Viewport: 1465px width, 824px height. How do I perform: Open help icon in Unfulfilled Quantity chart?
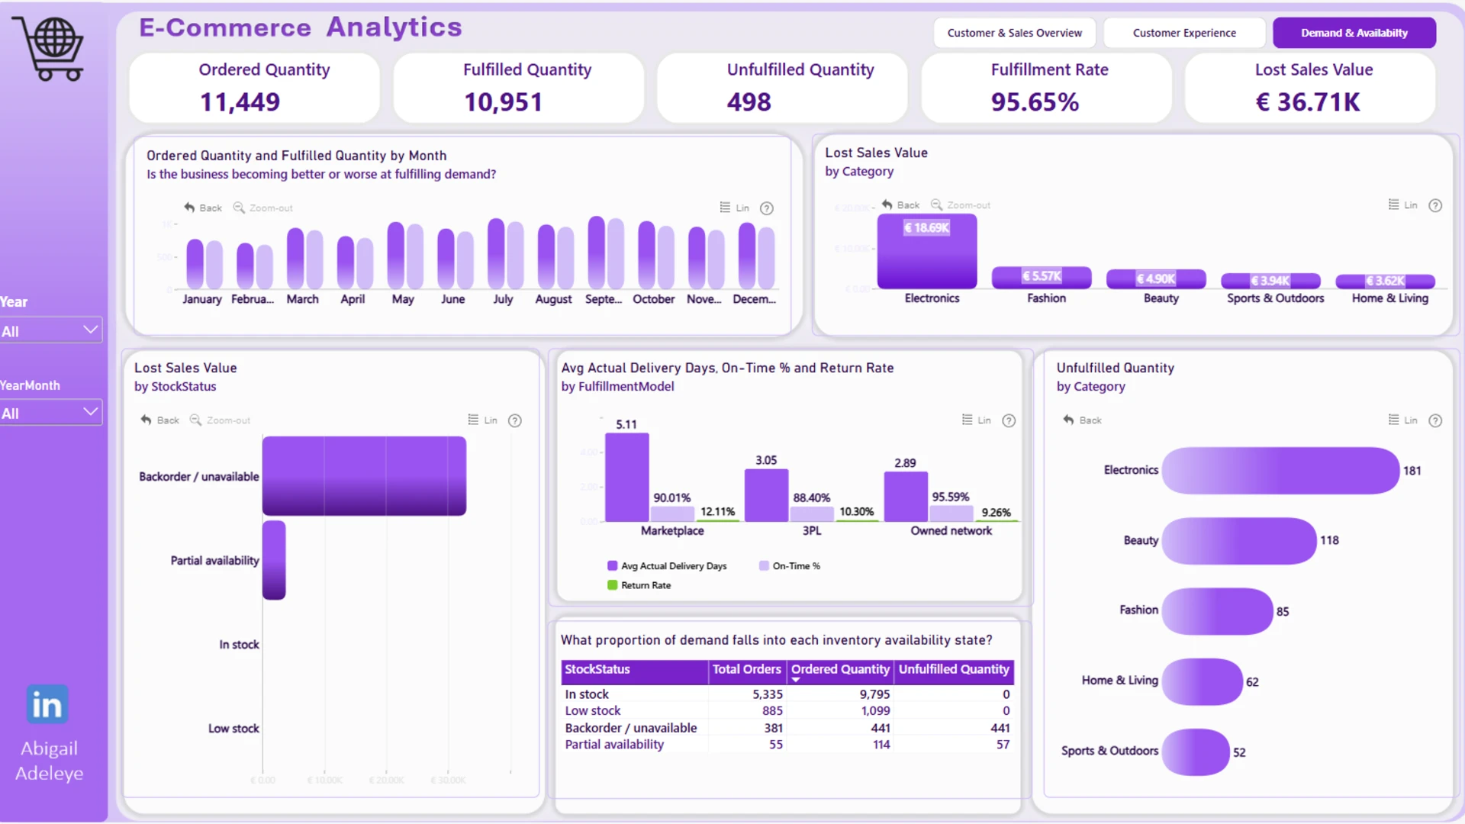click(x=1435, y=420)
